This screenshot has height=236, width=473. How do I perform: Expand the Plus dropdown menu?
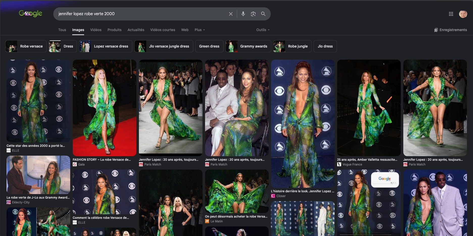[200, 30]
